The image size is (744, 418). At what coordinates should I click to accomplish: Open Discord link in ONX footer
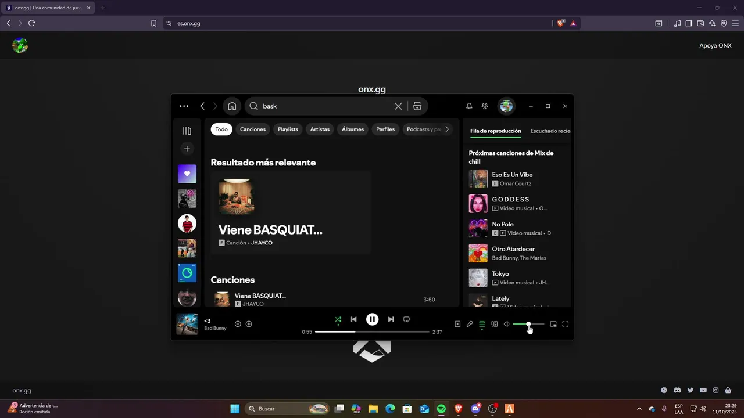click(677, 391)
